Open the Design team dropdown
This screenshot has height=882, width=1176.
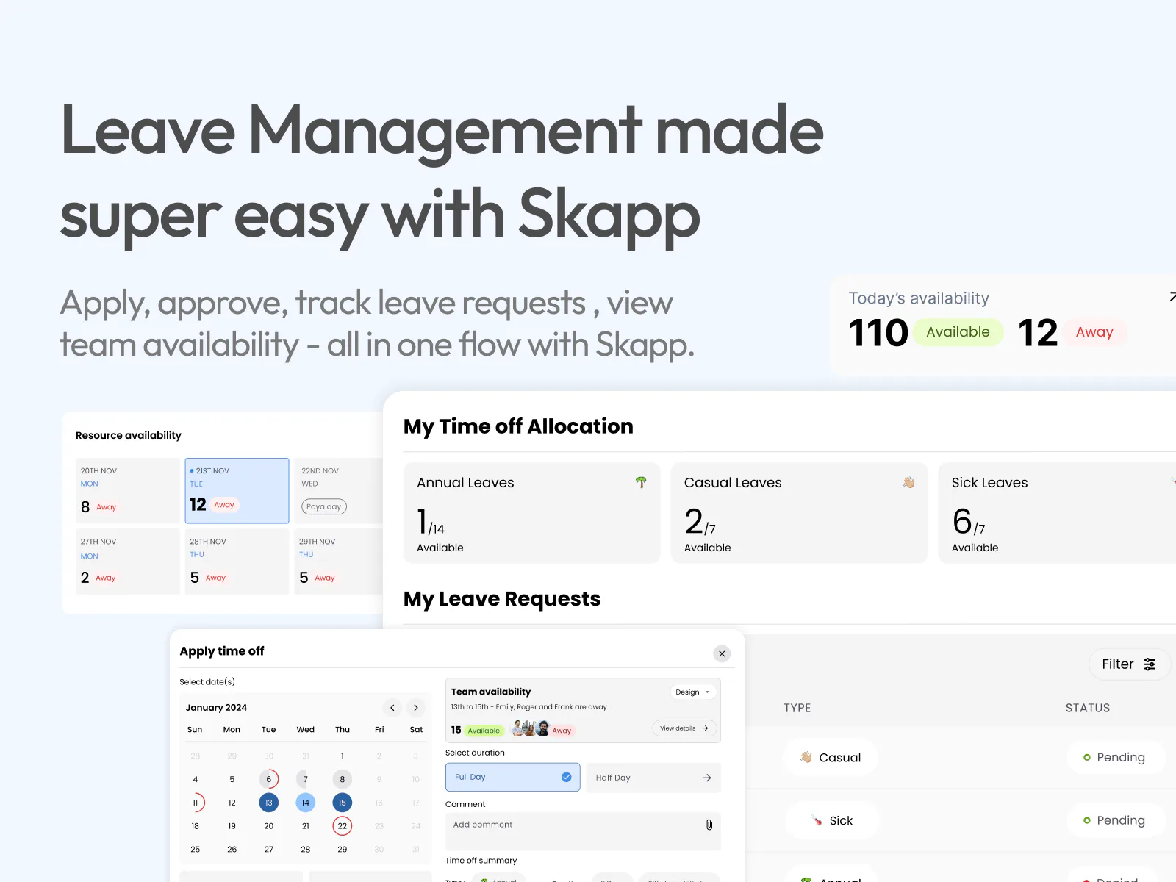(693, 692)
